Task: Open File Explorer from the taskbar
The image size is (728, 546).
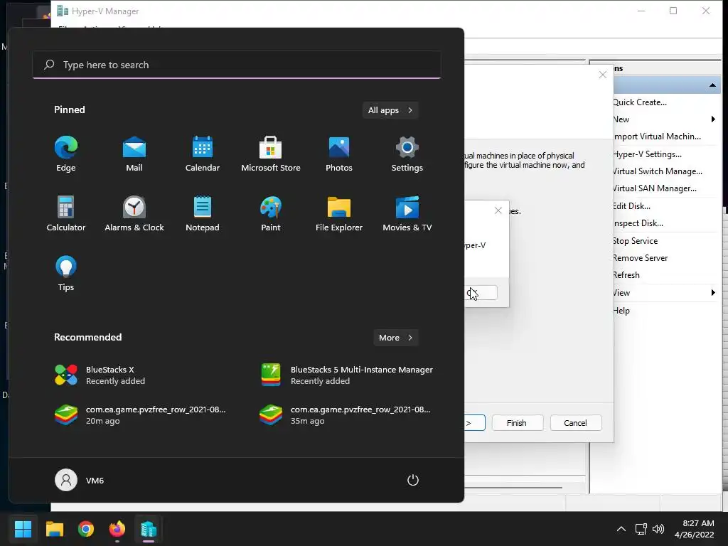Action: [x=54, y=529]
